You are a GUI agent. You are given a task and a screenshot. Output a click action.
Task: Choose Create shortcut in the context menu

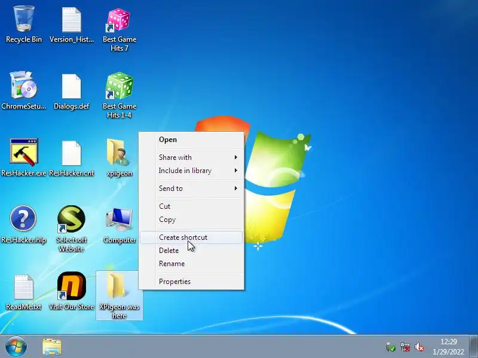[191, 237]
